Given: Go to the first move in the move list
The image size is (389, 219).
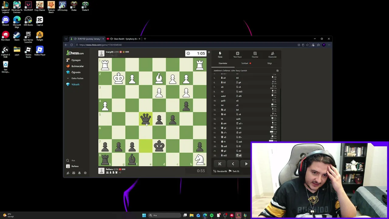Looking at the screenshot, I should [220, 164].
